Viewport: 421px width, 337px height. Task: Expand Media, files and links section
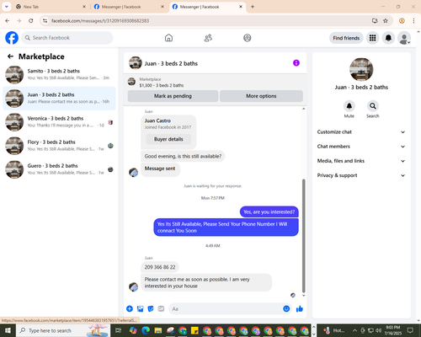pyautogui.click(x=361, y=161)
